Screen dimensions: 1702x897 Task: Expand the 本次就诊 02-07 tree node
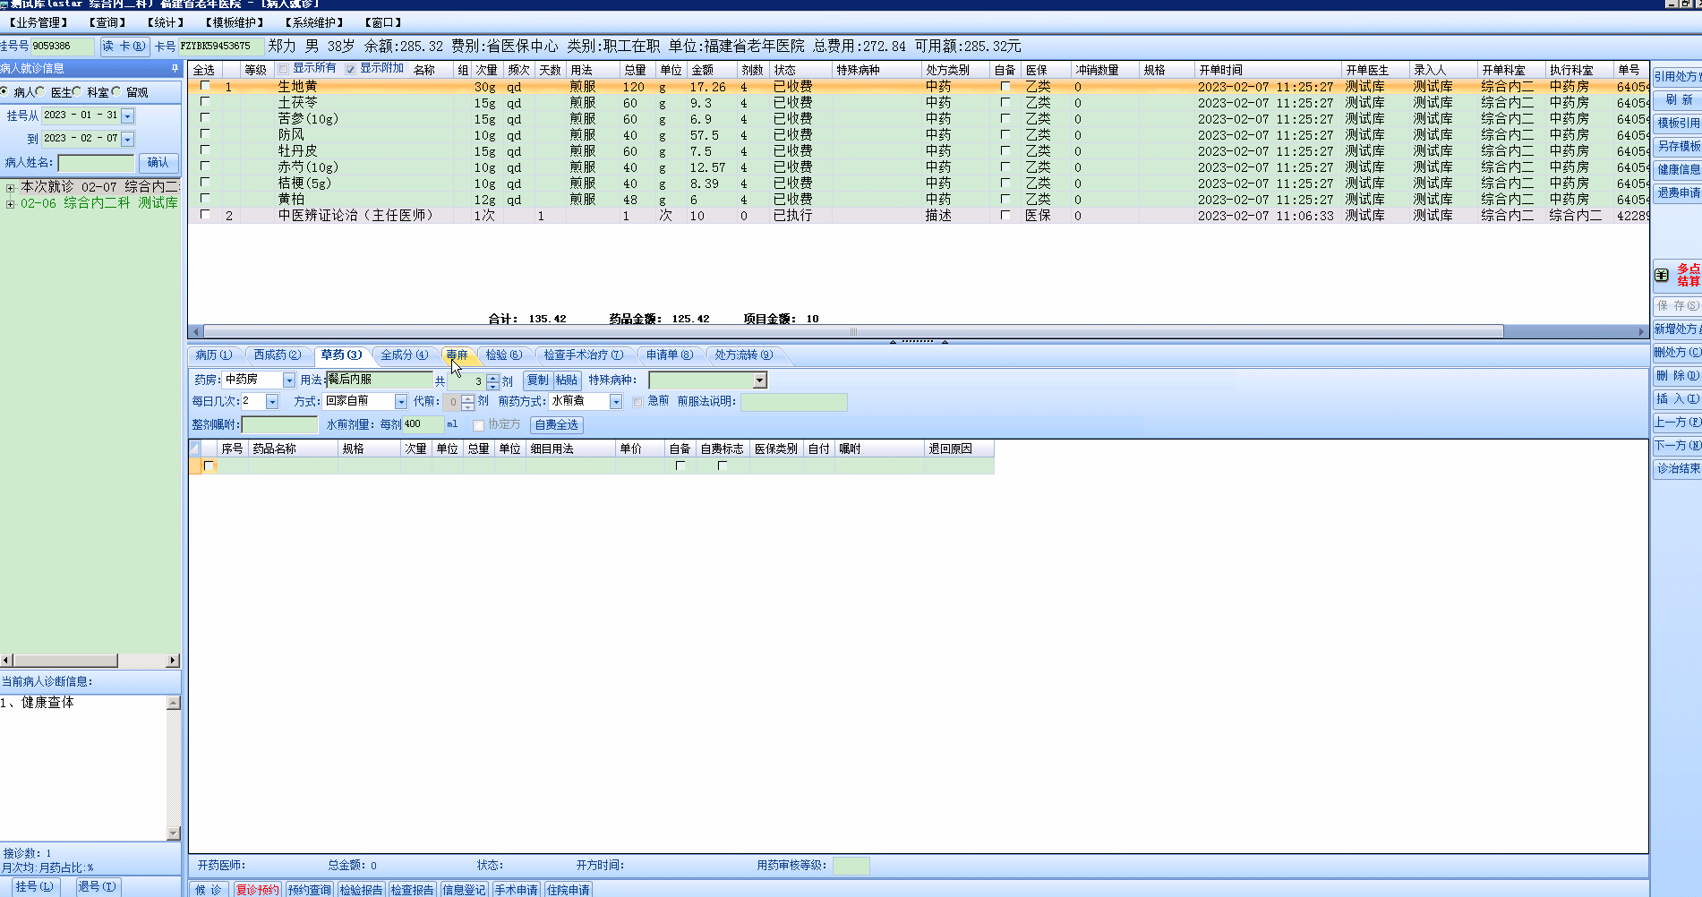(10, 188)
